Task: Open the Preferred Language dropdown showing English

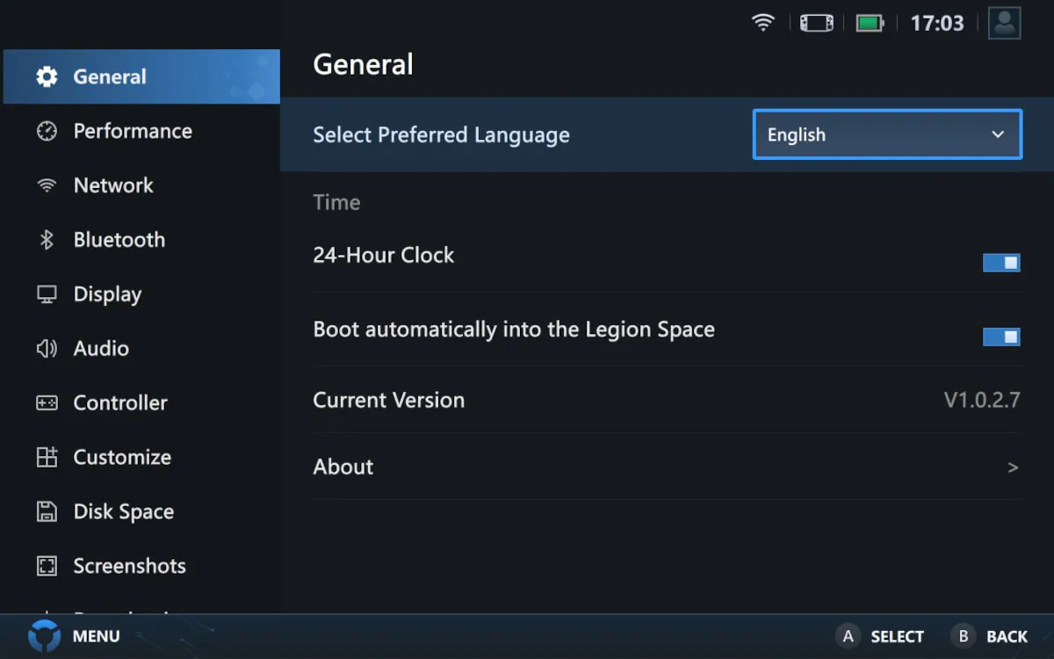Action: point(887,134)
